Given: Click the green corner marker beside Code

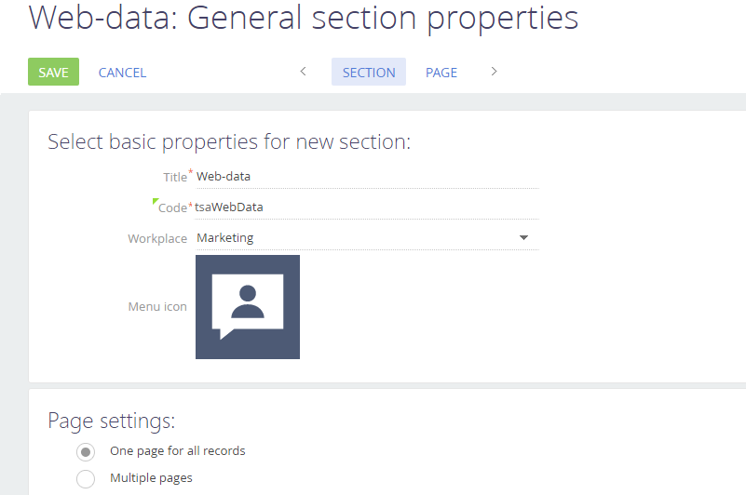Looking at the screenshot, I should [155, 201].
